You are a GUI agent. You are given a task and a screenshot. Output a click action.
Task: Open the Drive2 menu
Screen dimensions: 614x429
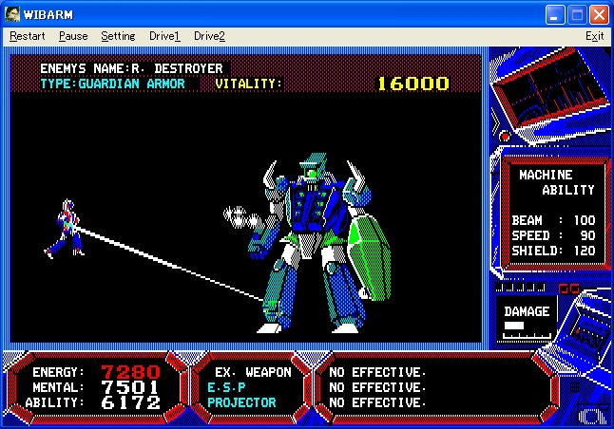pos(209,36)
